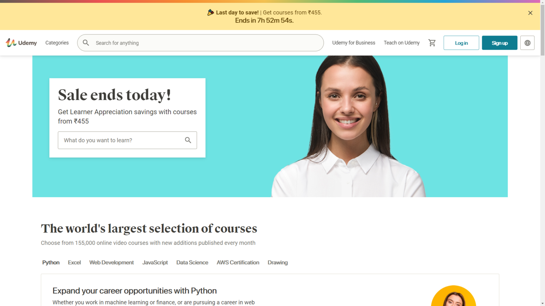
Task: Select the JavaScript tab
Action: pyautogui.click(x=155, y=262)
